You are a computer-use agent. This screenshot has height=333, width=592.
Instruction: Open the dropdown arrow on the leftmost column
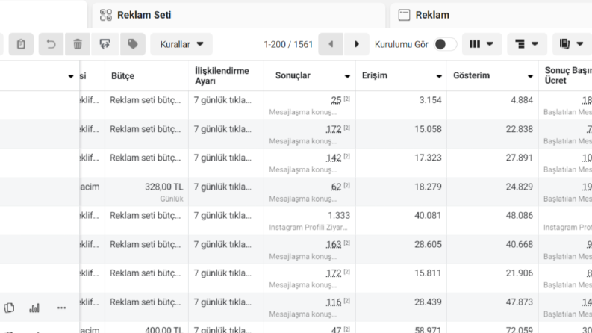point(71,76)
